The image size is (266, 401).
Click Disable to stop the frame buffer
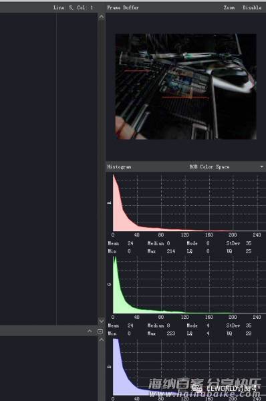coord(252,7)
